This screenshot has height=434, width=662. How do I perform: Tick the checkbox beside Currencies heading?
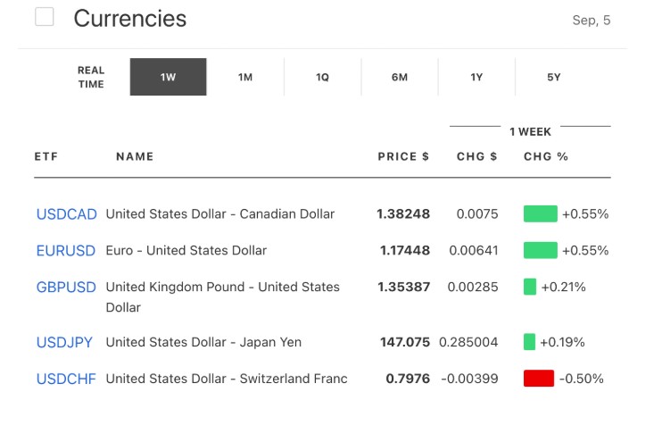pos(45,17)
